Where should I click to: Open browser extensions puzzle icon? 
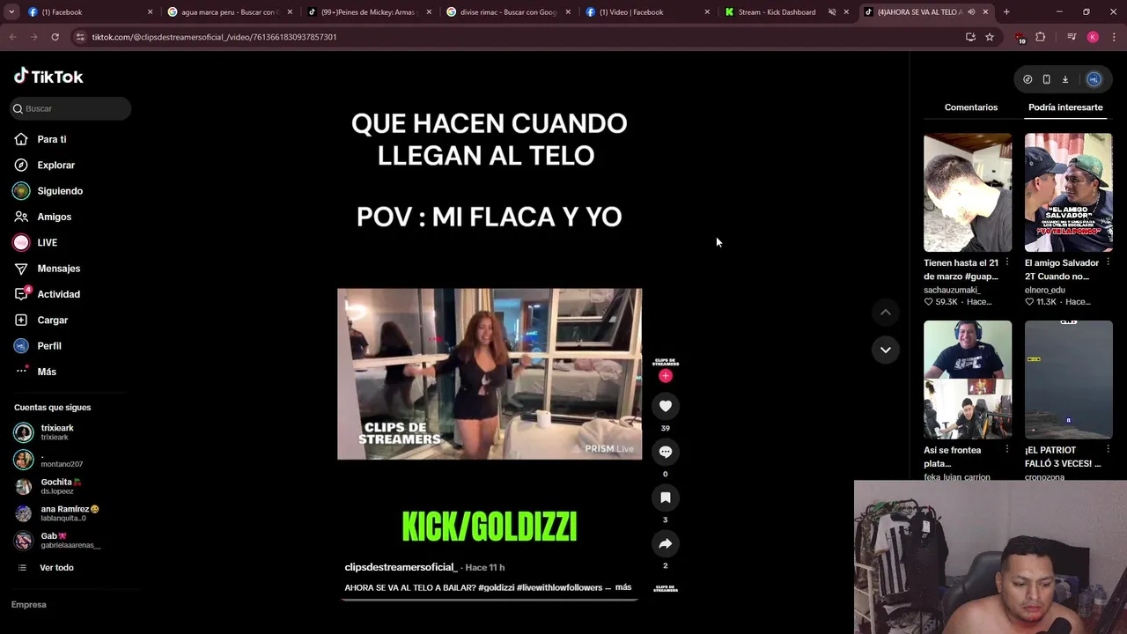click(1041, 37)
